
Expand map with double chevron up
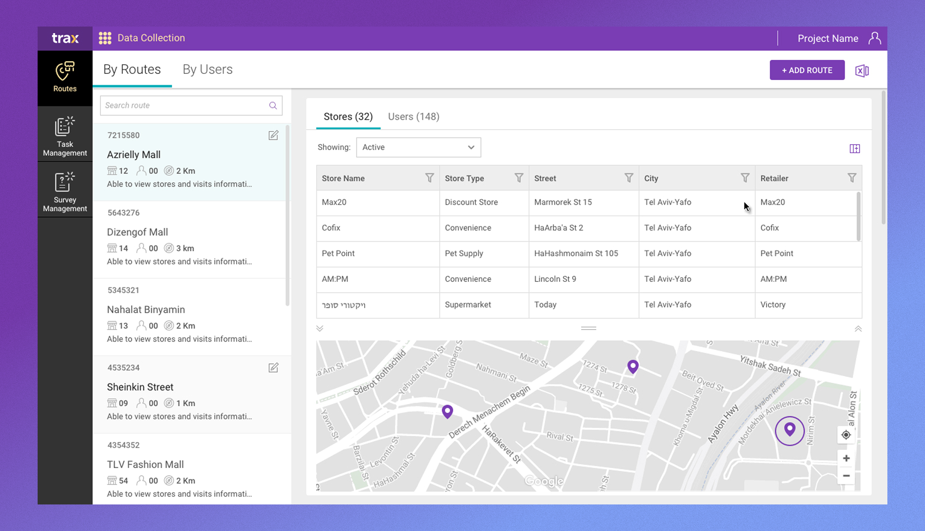[858, 328]
